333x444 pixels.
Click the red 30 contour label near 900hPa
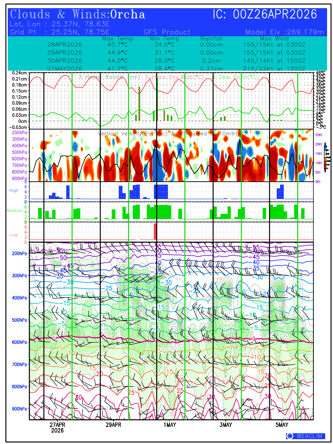point(78,397)
